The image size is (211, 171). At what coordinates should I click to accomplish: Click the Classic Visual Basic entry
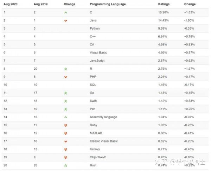coord(104,141)
